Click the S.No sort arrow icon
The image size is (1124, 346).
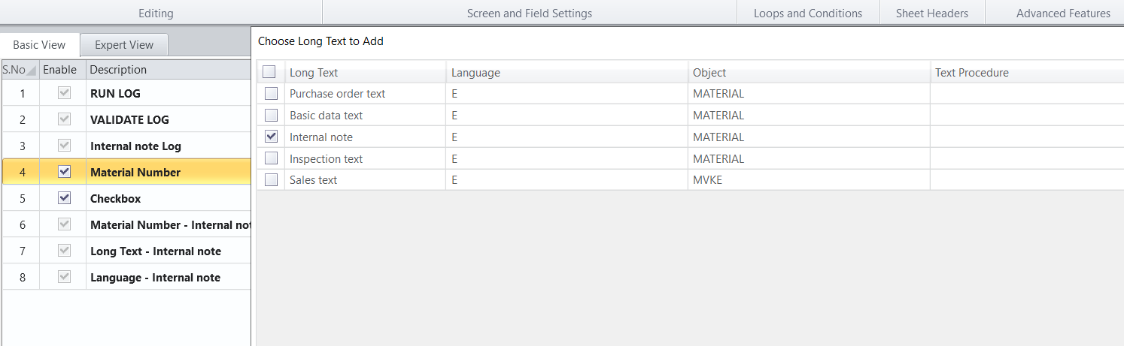click(x=32, y=71)
